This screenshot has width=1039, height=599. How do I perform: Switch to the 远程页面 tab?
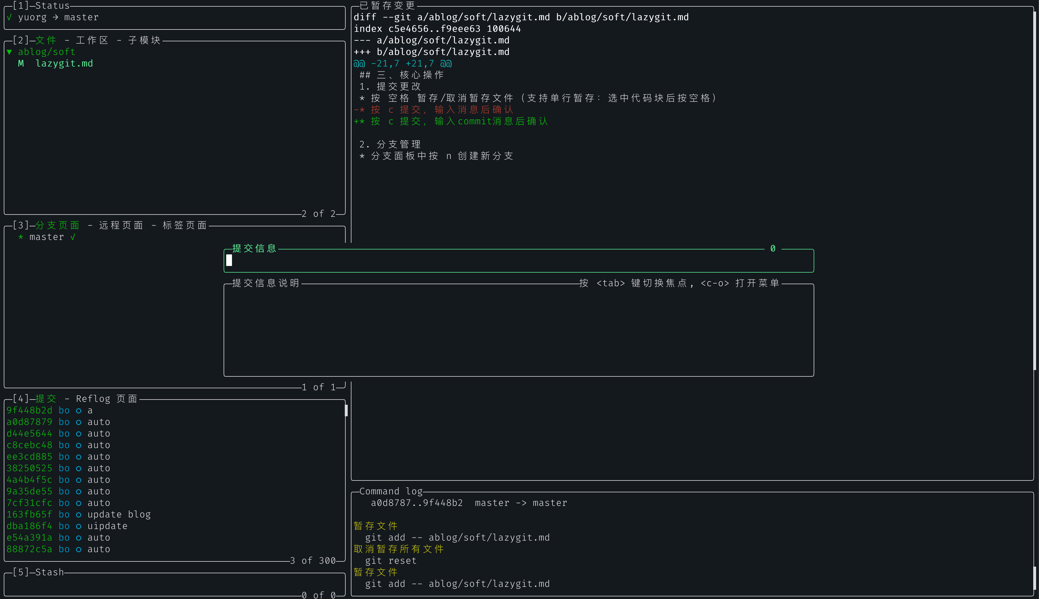[121, 225]
